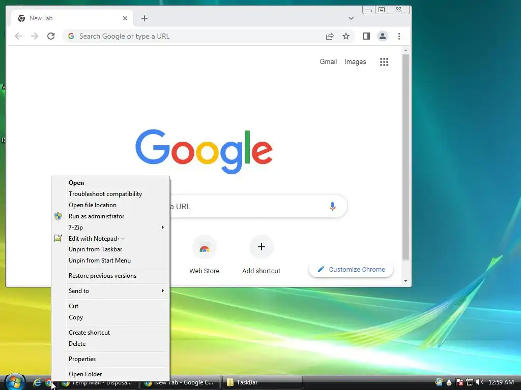Open the TaskBar folder taskbar button
The width and height of the screenshot is (521, 390).
[263, 382]
